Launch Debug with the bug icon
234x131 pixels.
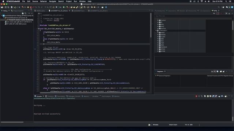[x=60, y=7]
